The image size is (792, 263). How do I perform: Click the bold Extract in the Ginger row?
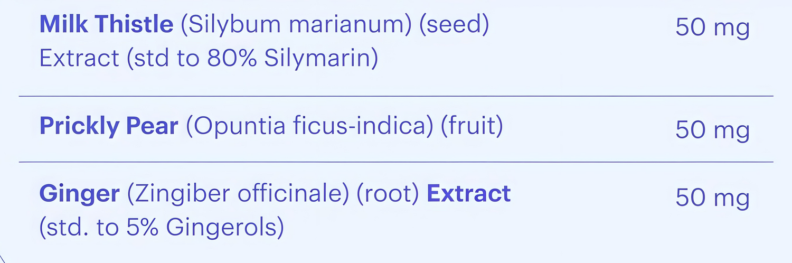point(469,194)
